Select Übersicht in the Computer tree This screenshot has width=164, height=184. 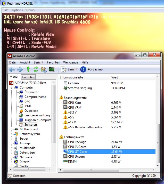point(31,92)
